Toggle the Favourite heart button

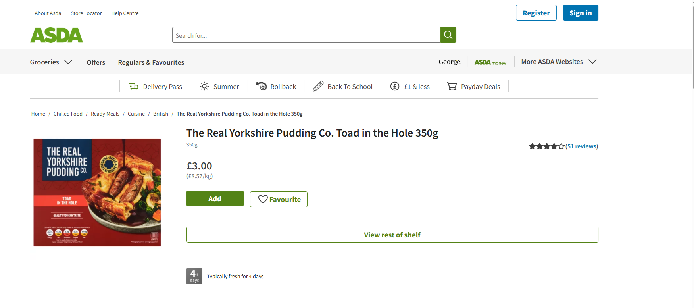[x=279, y=199]
